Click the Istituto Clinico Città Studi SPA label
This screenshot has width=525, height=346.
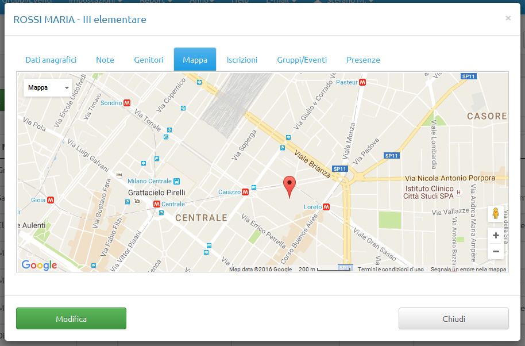(429, 193)
